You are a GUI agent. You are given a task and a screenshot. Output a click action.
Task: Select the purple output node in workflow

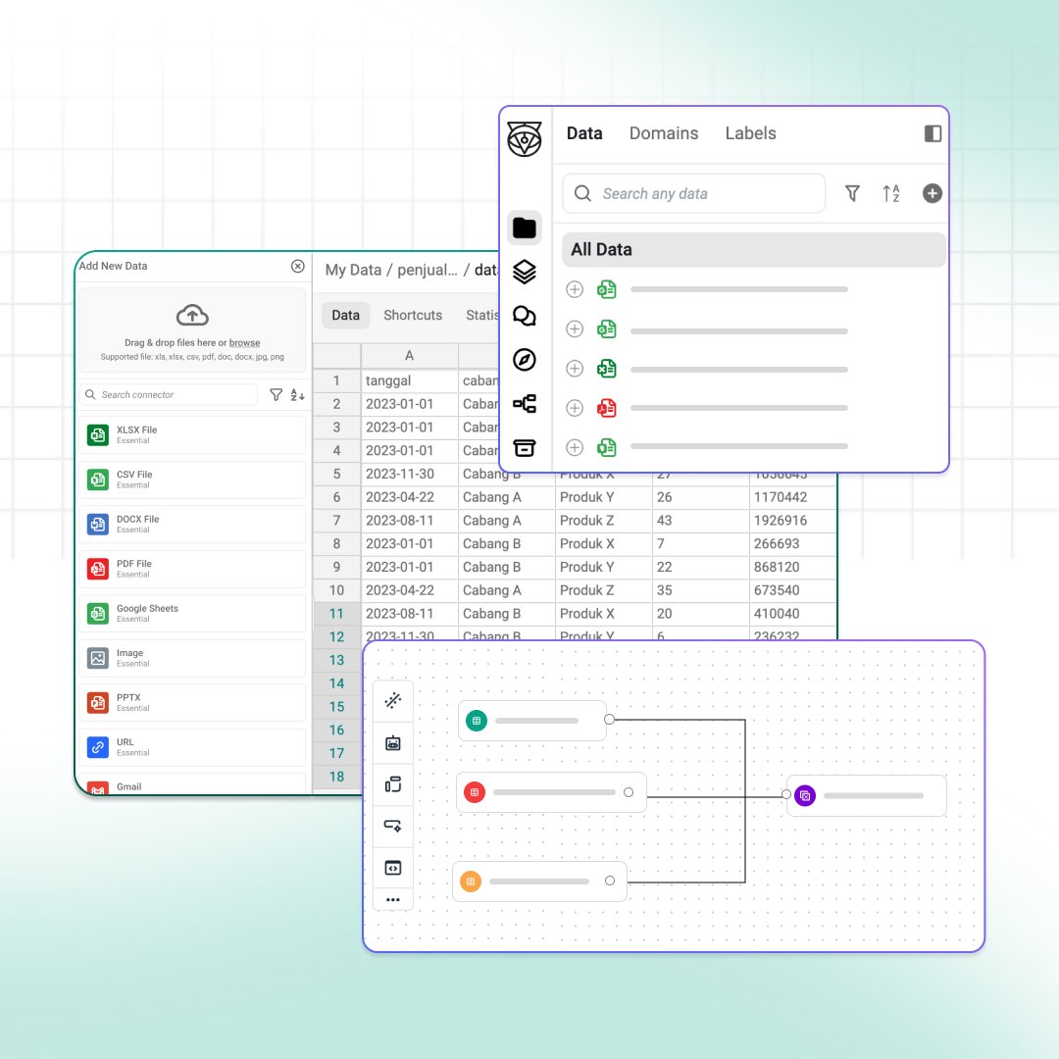pyautogui.click(x=867, y=795)
